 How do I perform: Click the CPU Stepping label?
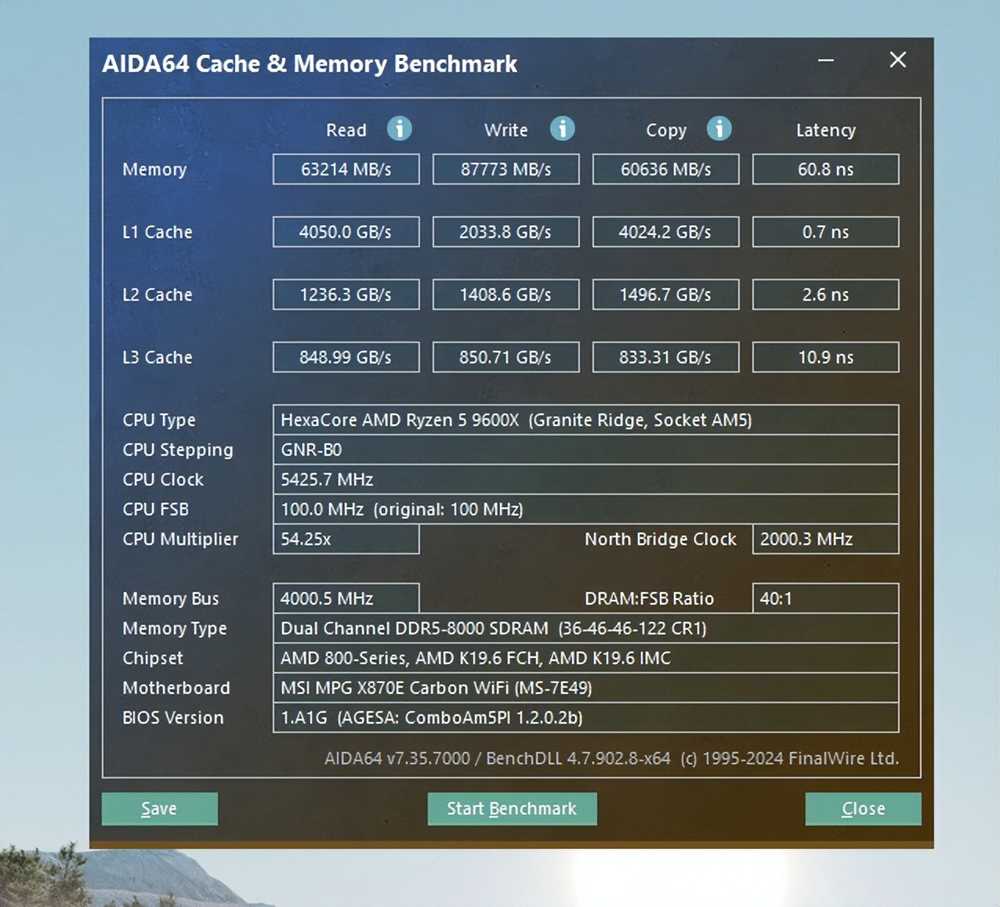coord(178,450)
